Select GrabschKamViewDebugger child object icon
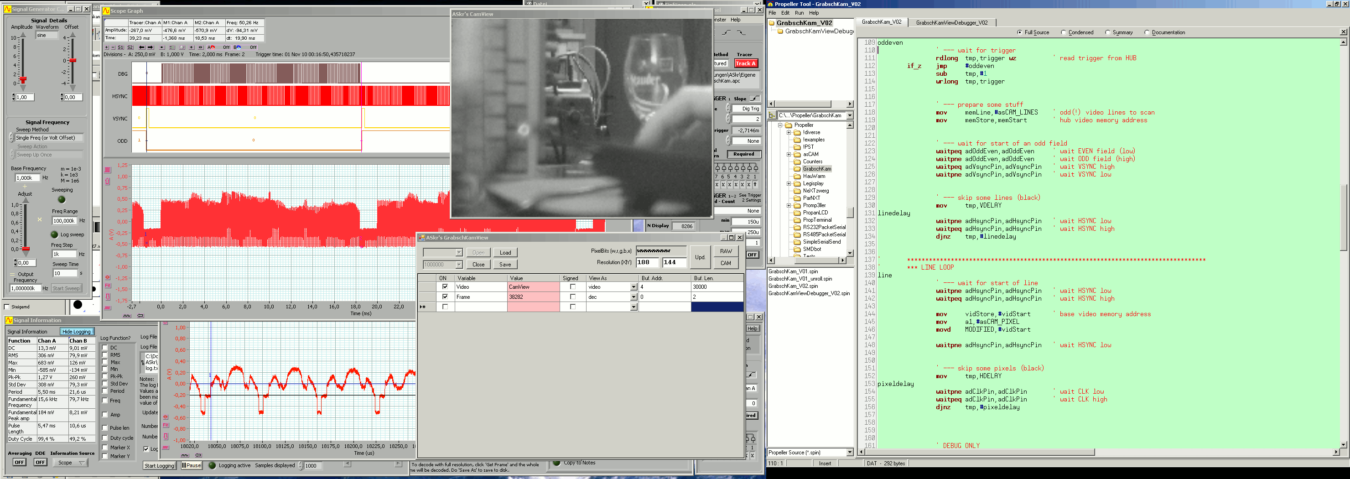The image size is (1350, 479). [780, 31]
